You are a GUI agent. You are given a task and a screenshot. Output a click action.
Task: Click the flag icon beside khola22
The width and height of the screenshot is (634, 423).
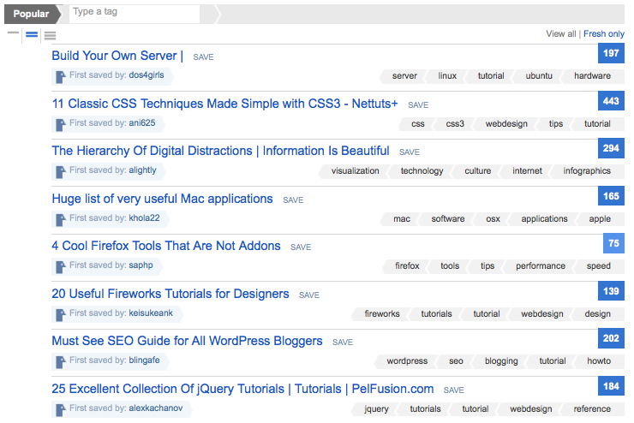pyautogui.click(x=60, y=220)
